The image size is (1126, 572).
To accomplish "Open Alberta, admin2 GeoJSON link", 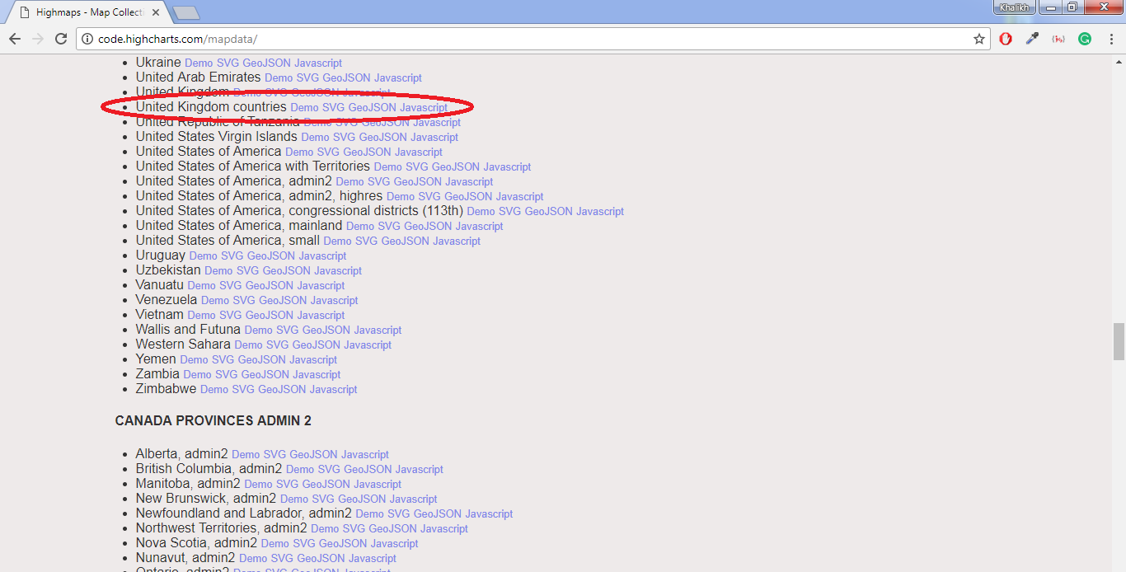I will click(x=313, y=455).
